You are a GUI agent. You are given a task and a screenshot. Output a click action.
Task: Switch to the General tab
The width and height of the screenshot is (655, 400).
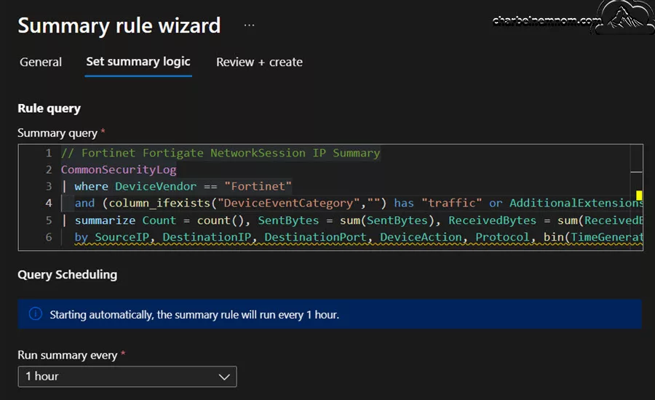coord(41,63)
